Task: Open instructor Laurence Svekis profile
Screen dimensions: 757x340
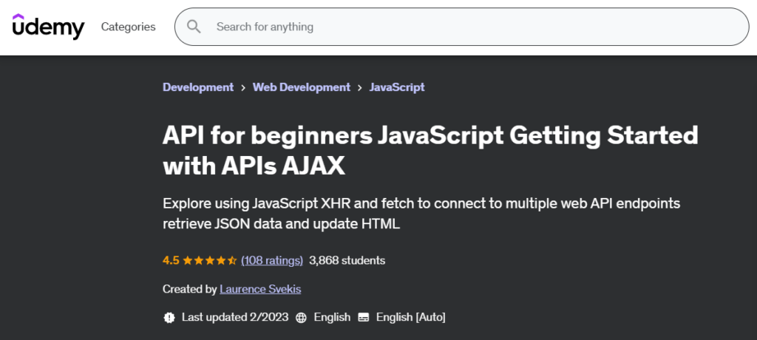Action: point(260,289)
